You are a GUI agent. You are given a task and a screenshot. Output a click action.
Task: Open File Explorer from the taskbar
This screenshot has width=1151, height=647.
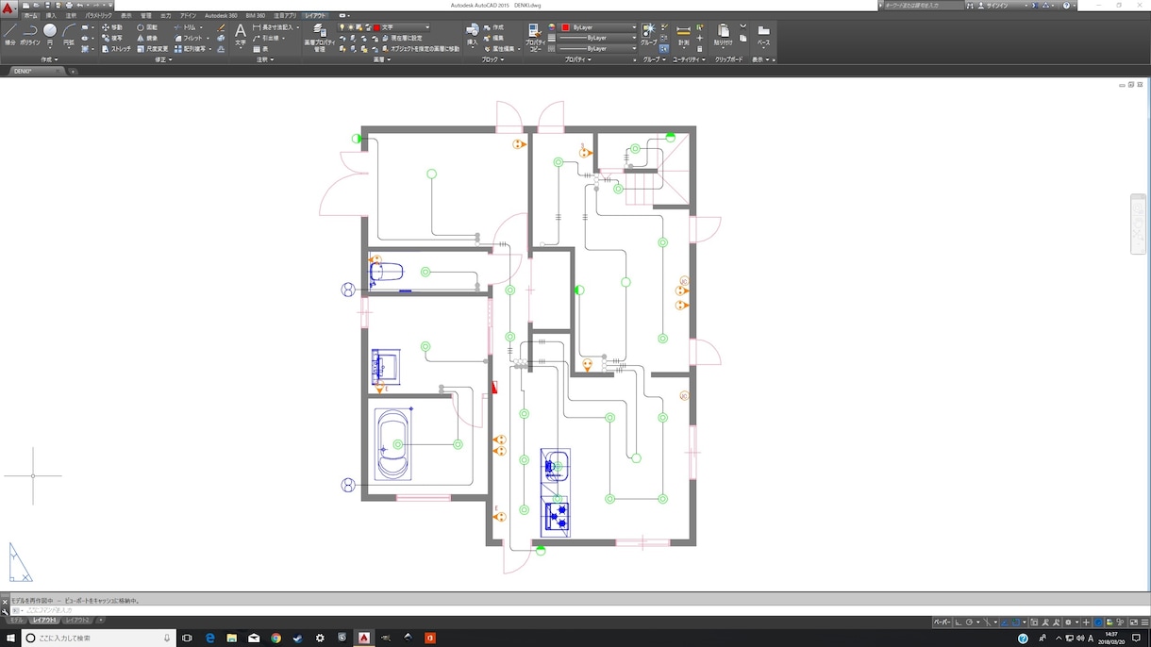pyautogui.click(x=231, y=638)
